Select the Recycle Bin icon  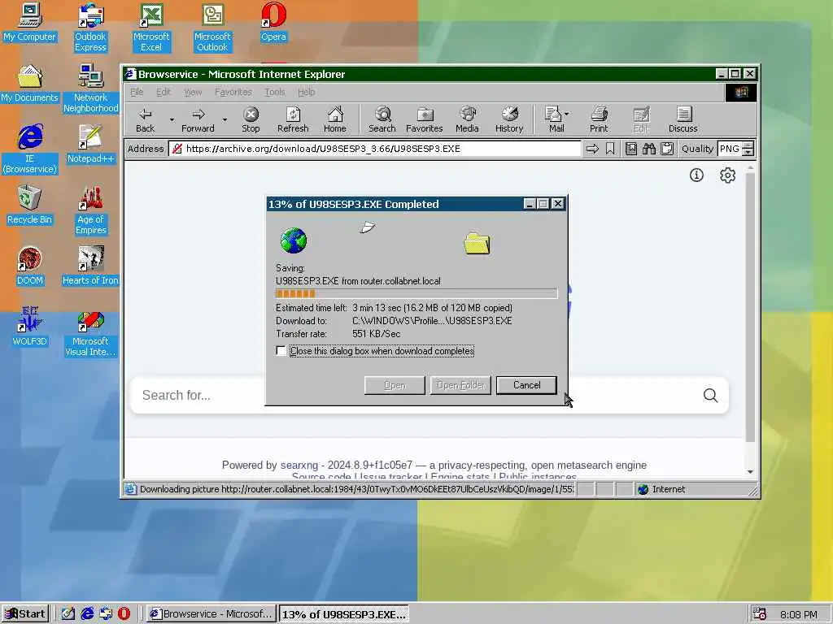click(x=30, y=205)
